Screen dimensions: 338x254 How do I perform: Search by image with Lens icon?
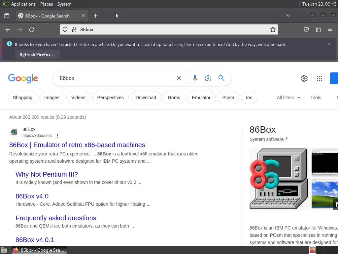[208, 78]
